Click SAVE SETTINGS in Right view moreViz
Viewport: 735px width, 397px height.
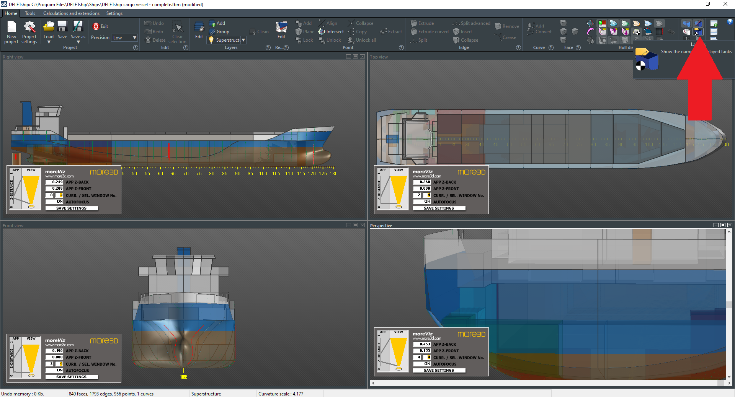72,208
